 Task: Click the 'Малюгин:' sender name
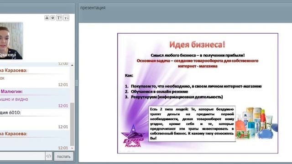point(11,92)
